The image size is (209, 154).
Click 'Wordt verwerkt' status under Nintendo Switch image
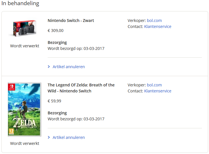25,46
